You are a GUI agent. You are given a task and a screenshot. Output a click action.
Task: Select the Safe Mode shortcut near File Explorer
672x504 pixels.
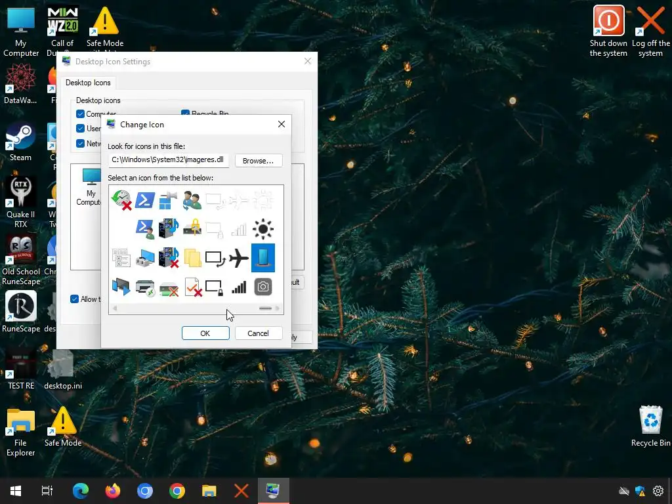coord(63,427)
